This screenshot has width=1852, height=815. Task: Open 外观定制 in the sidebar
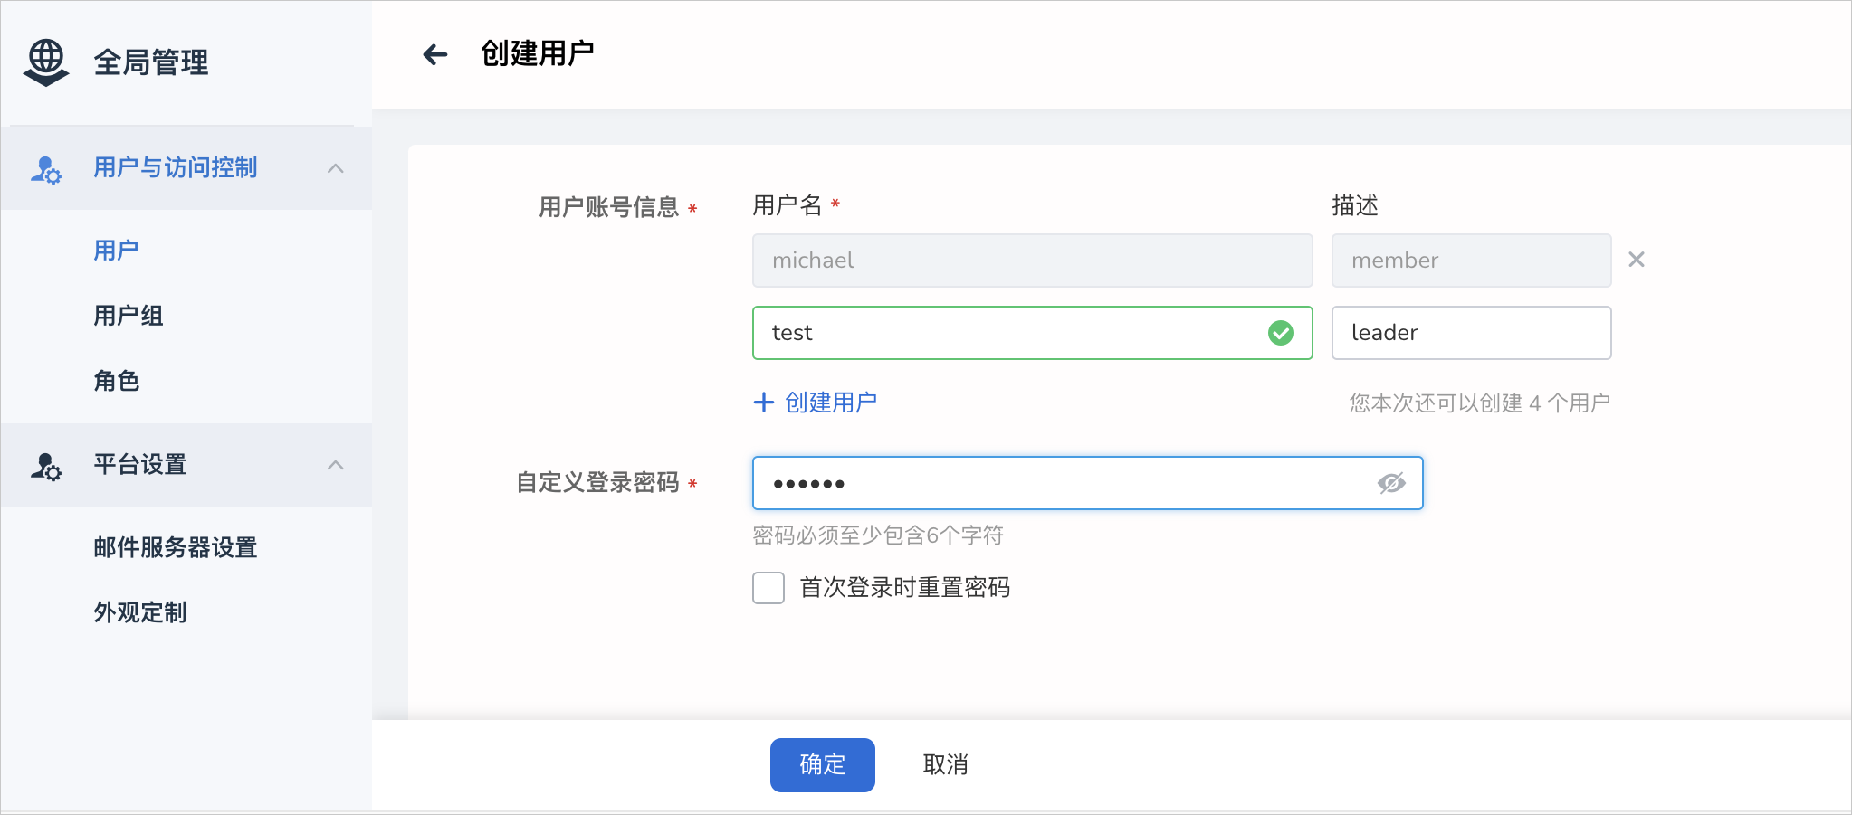140,612
